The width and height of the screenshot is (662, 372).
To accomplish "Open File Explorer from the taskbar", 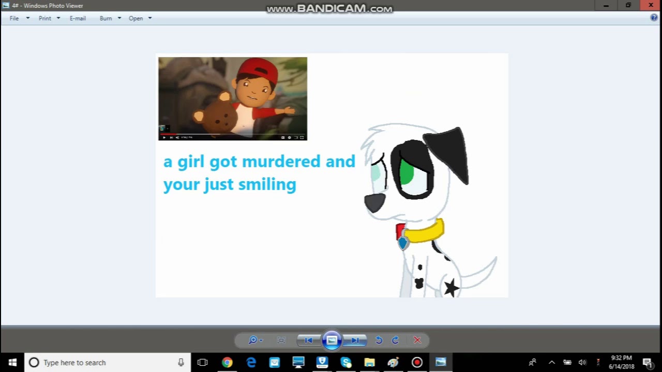I will point(369,362).
